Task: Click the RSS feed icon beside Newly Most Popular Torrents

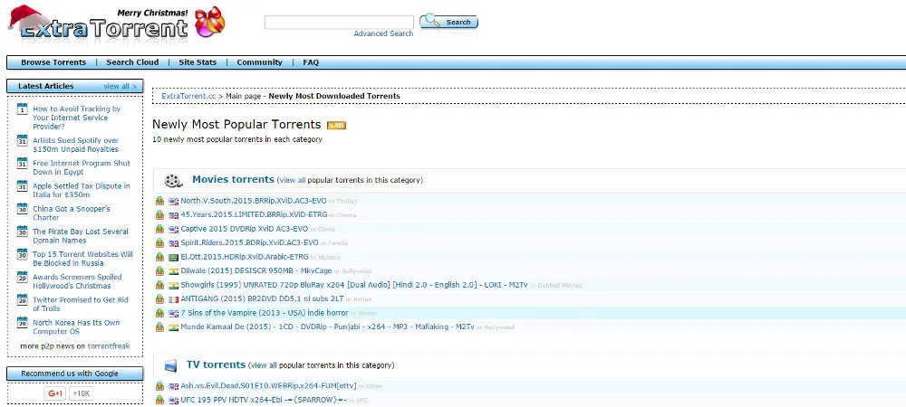Action: coord(336,126)
